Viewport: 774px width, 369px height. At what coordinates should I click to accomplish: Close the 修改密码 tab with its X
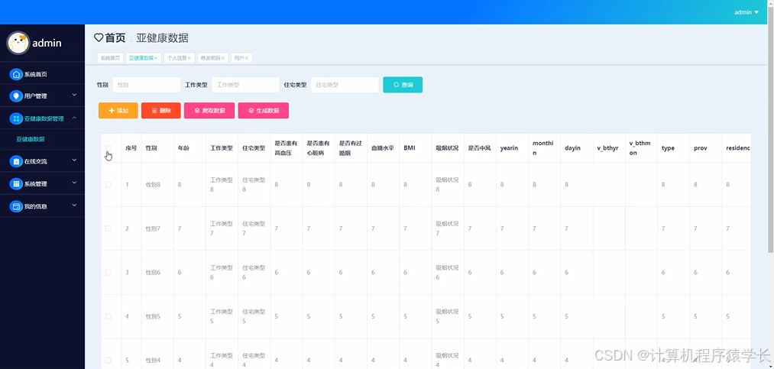coord(222,58)
